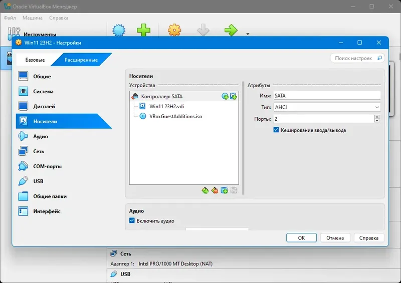Confirm settings with OK button
This screenshot has width=401, height=283.
[x=301, y=238]
